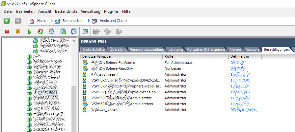Click the Home icon in breadcrumb
Screen dimensions: 295x132
tap(32, 21)
